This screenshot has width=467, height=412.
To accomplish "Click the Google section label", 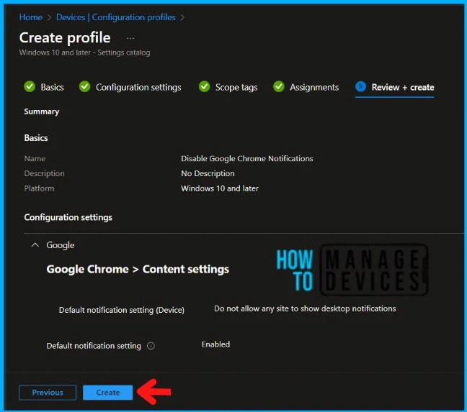I will pyautogui.click(x=61, y=245).
